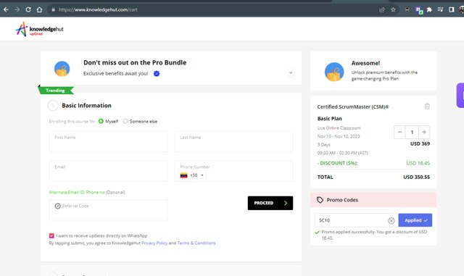Click the KnowledgeHut logo

click(x=39, y=29)
